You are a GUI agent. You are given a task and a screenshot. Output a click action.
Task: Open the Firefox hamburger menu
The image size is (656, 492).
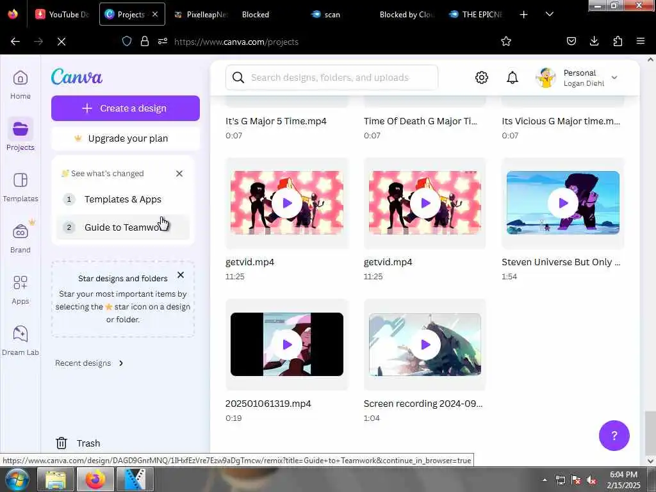pos(641,41)
